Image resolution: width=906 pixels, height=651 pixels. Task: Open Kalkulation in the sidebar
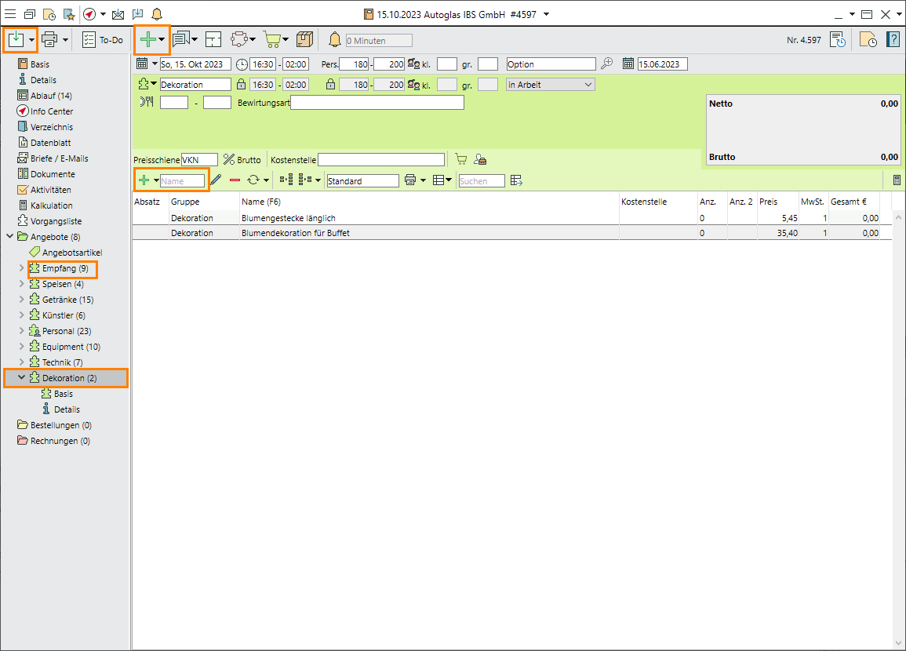coord(51,205)
